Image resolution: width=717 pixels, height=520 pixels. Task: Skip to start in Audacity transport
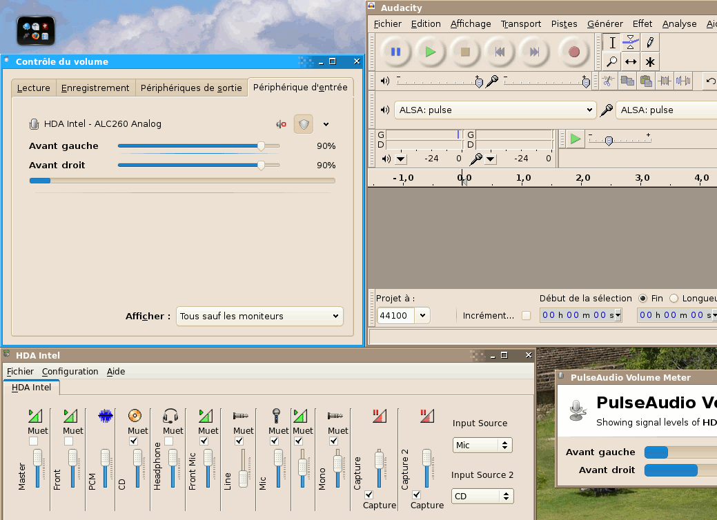(x=500, y=52)
